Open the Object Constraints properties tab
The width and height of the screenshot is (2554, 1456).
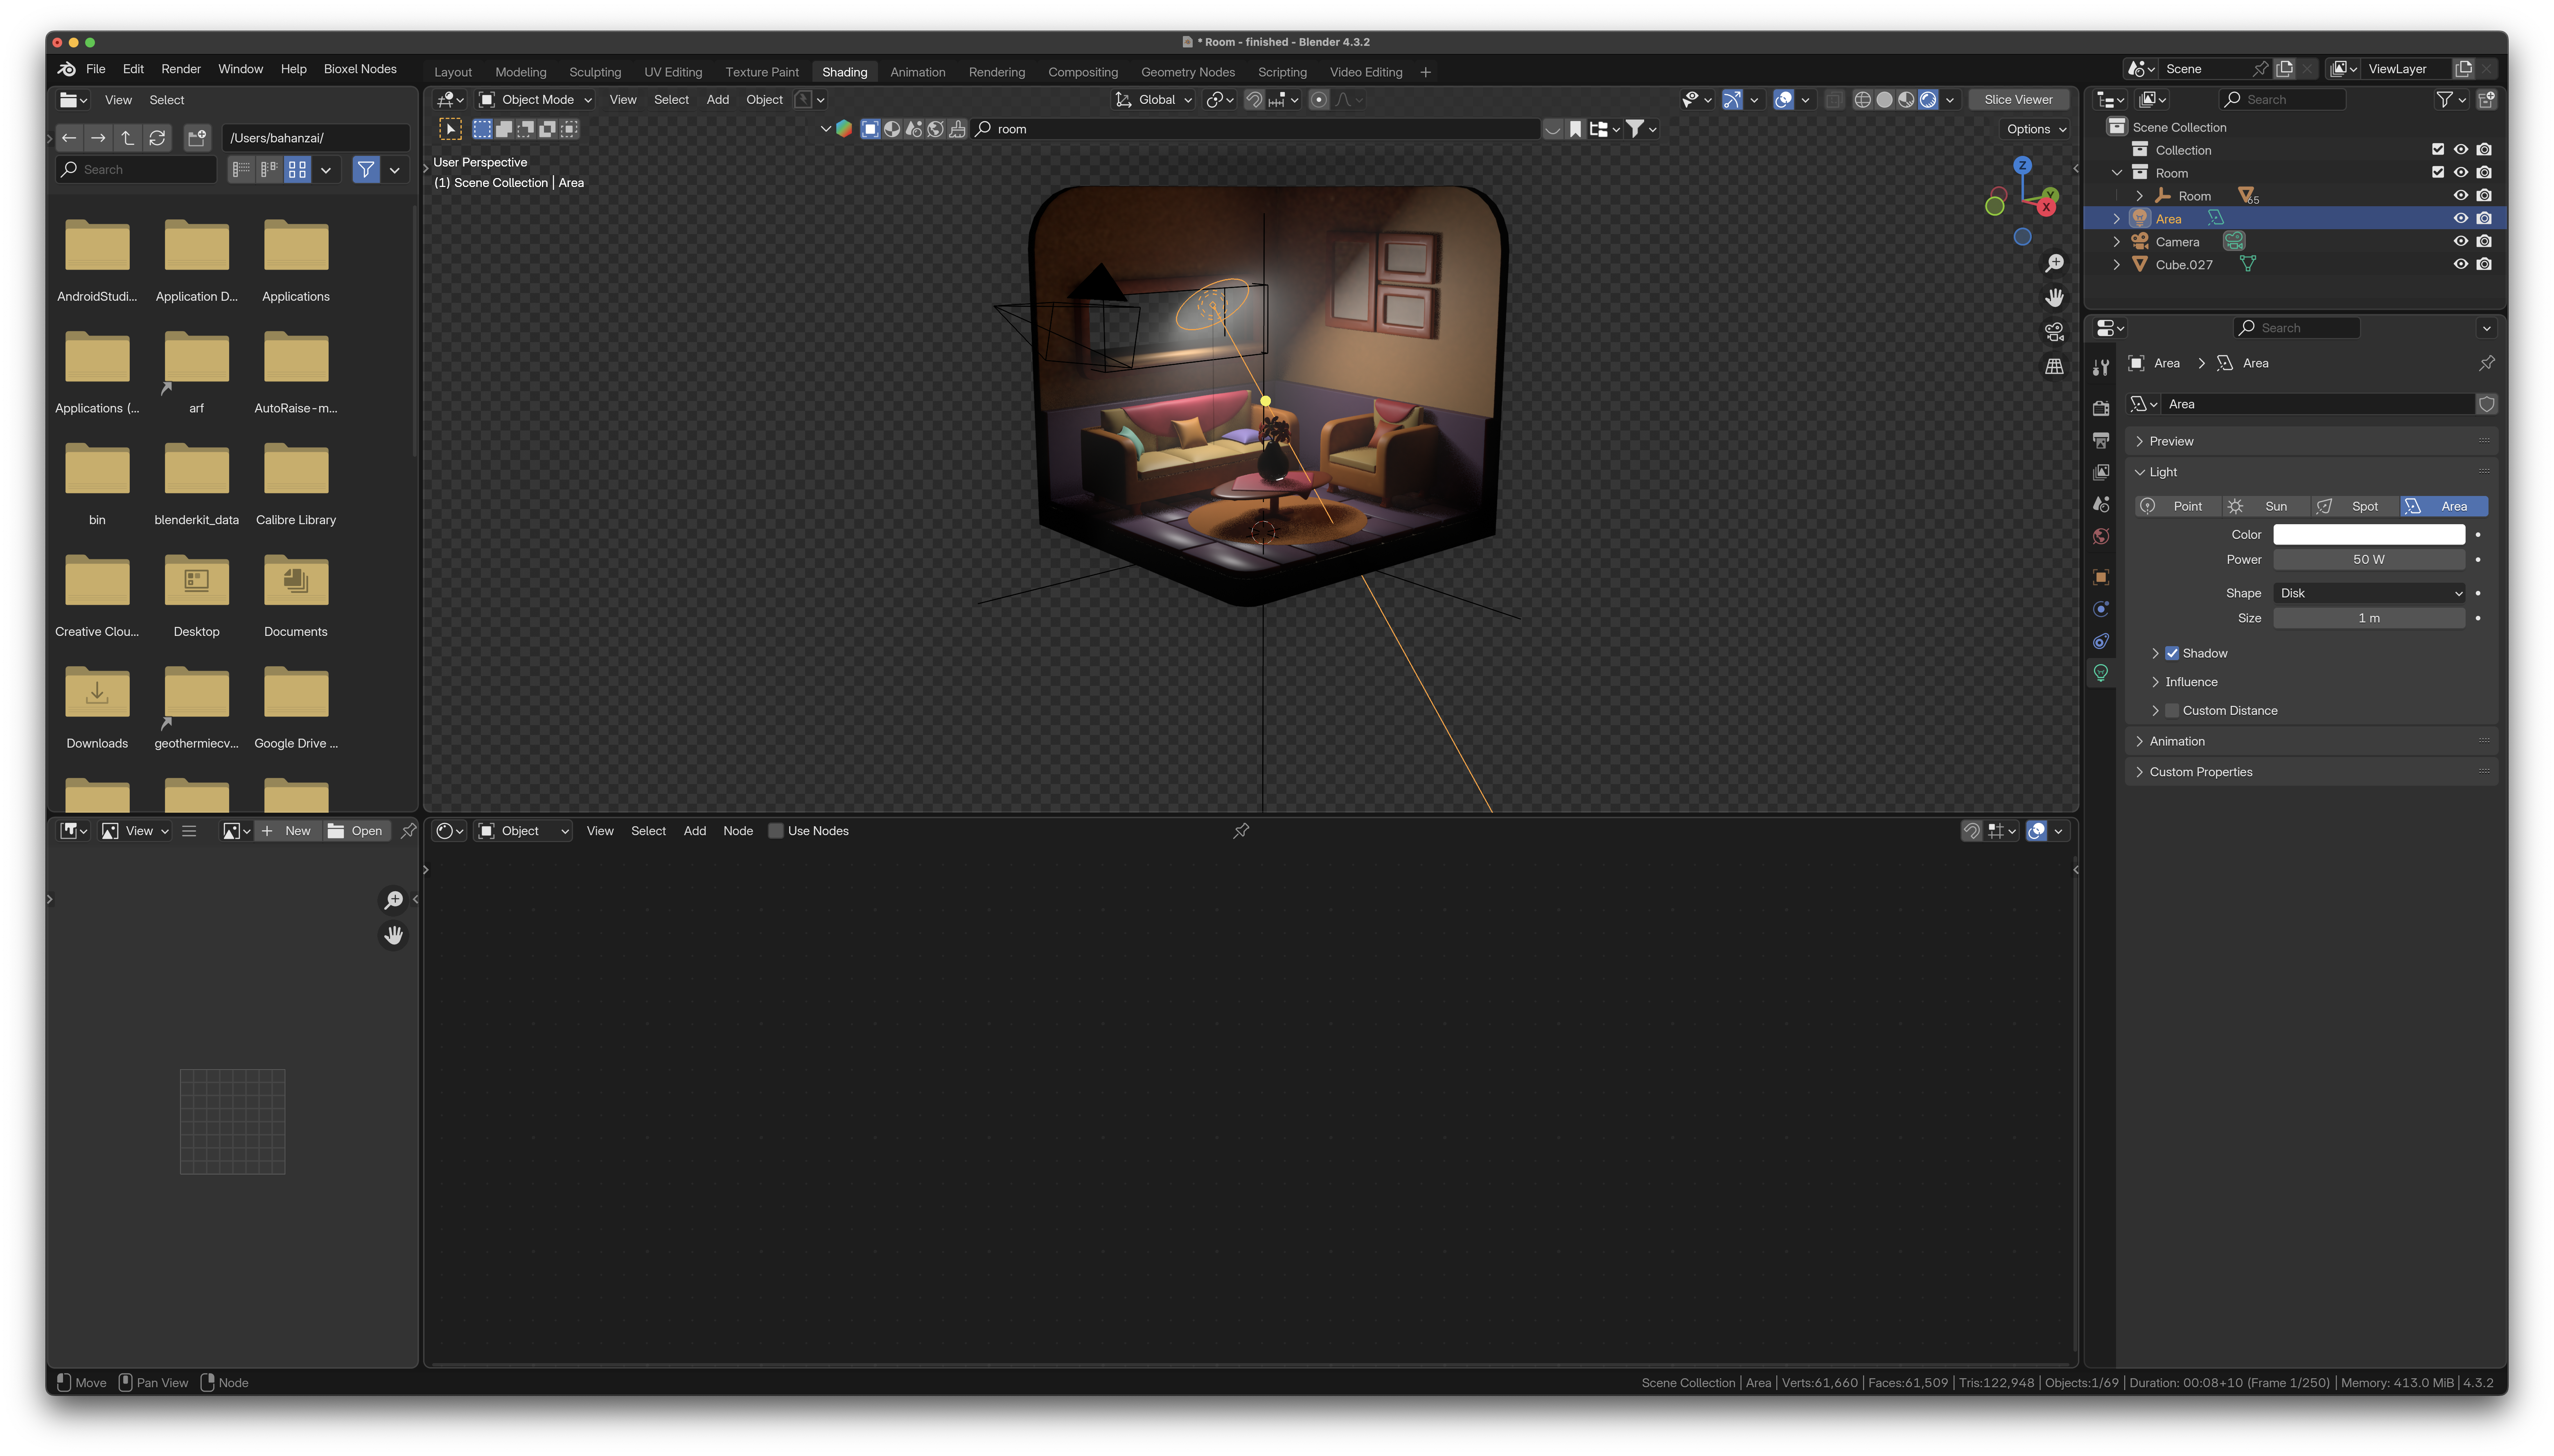pos(2101,641)
